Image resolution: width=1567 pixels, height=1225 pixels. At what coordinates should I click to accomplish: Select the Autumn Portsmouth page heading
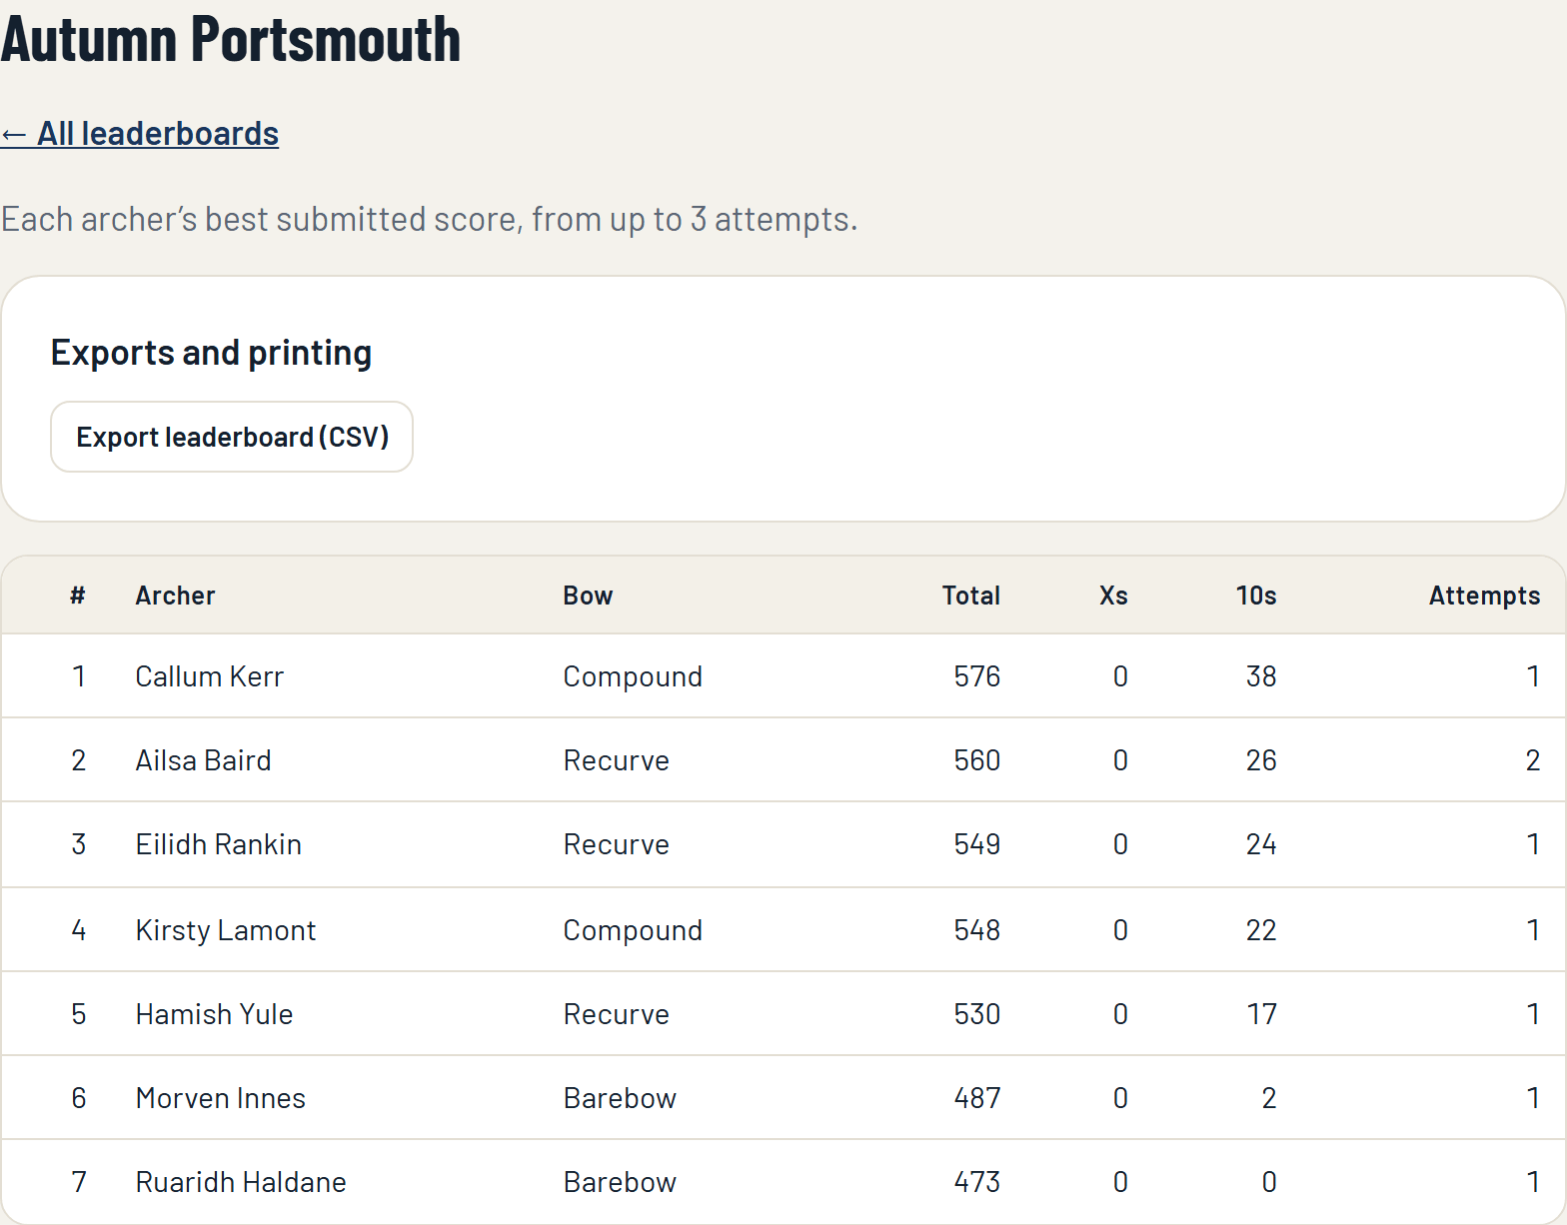231,40
